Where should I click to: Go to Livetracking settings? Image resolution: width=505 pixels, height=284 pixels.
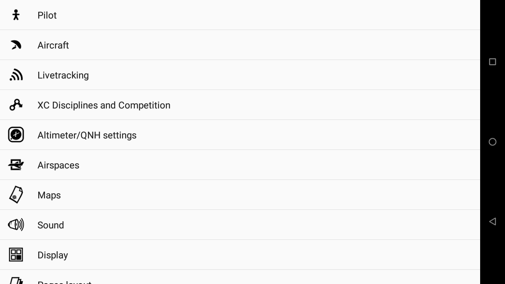tap(63, 75)
